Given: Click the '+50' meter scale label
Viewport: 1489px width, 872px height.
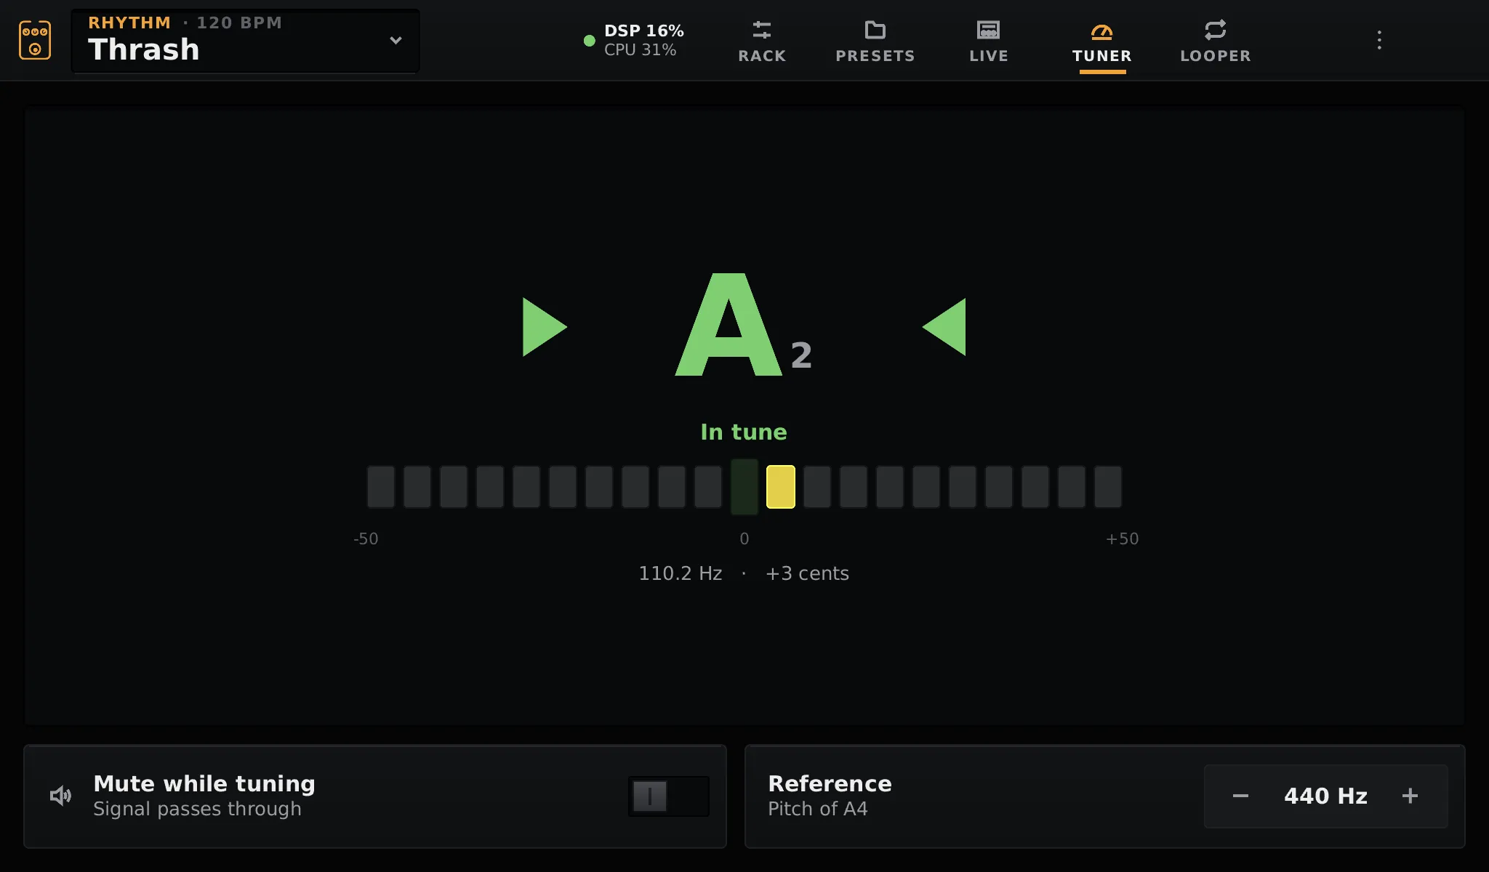Looking at the screenshot, I should pos(1122,539).
